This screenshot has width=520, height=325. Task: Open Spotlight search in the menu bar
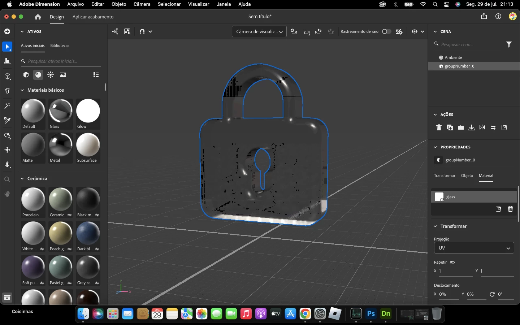[435, 4]
